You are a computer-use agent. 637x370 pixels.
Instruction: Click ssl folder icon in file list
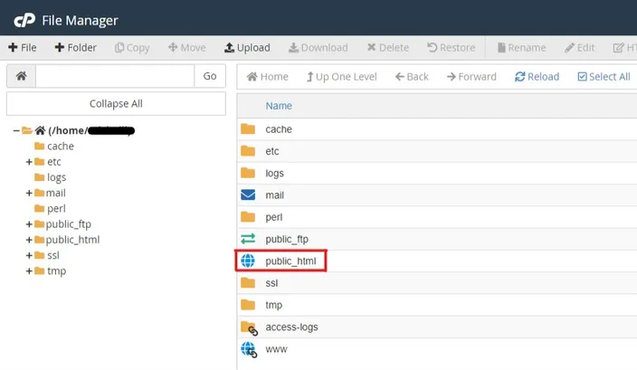coord(248,282)
